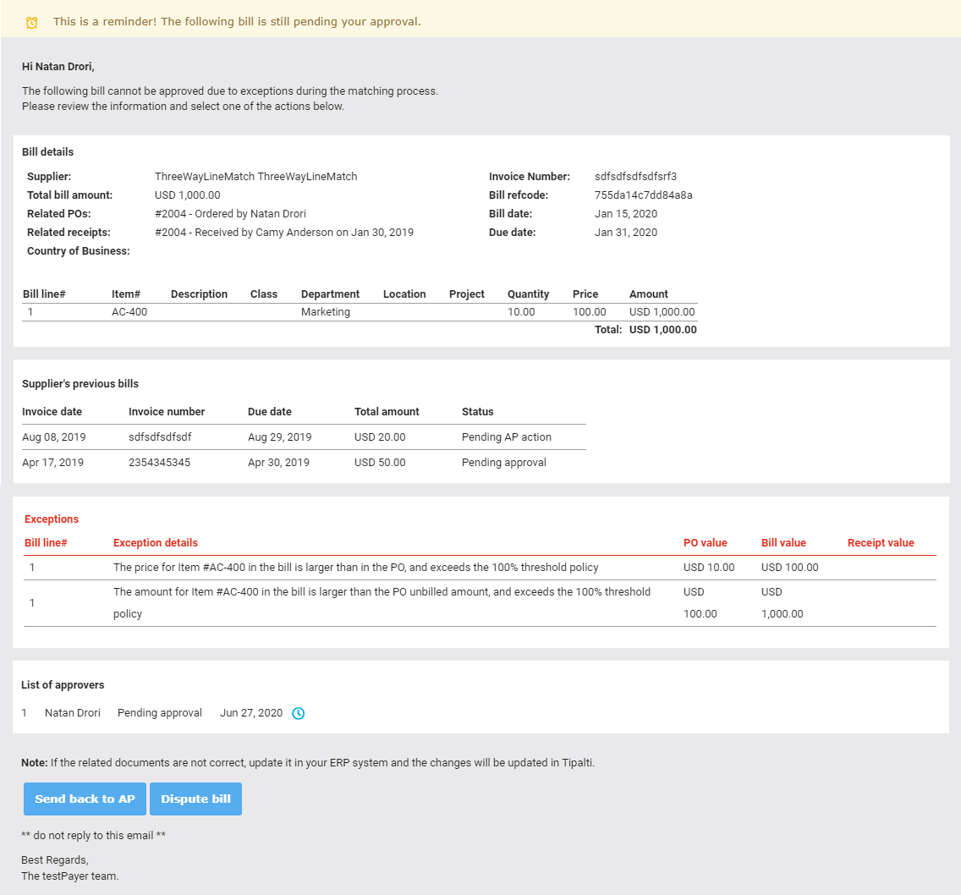Click the clock icon beside Jun 27, 2020
Viewport: 961px width, 895px height.
298,713
